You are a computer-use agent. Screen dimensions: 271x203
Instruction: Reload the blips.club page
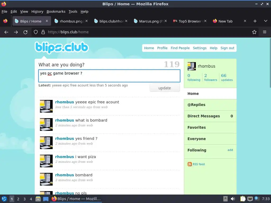[x=25, y=32]
